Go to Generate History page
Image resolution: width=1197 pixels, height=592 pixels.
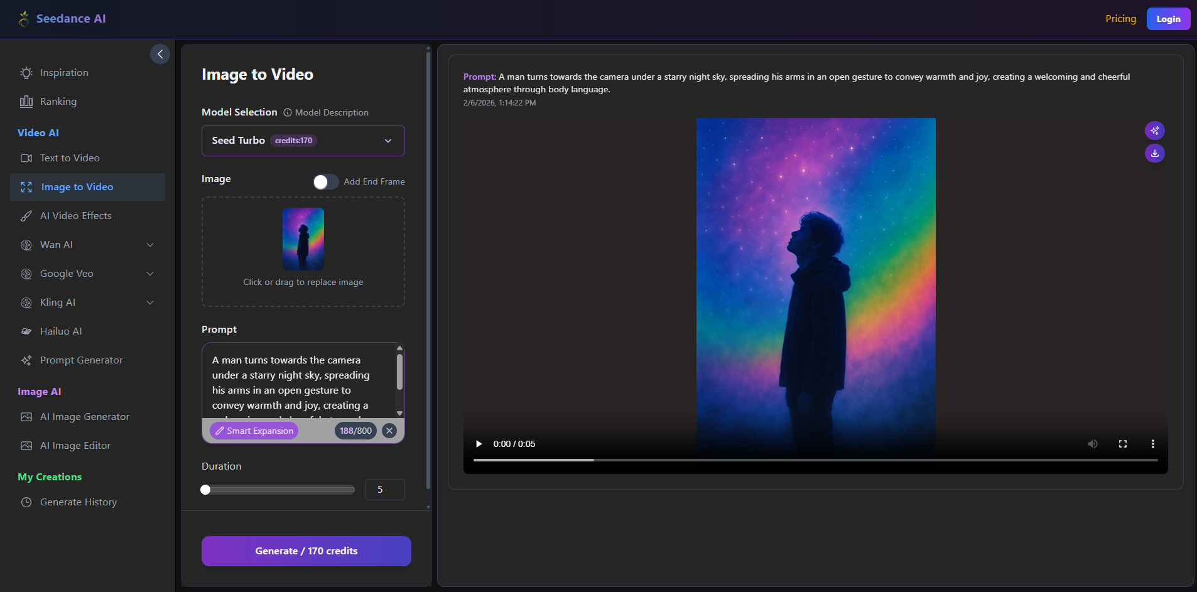pyautogui.click(x=79, y=502)
